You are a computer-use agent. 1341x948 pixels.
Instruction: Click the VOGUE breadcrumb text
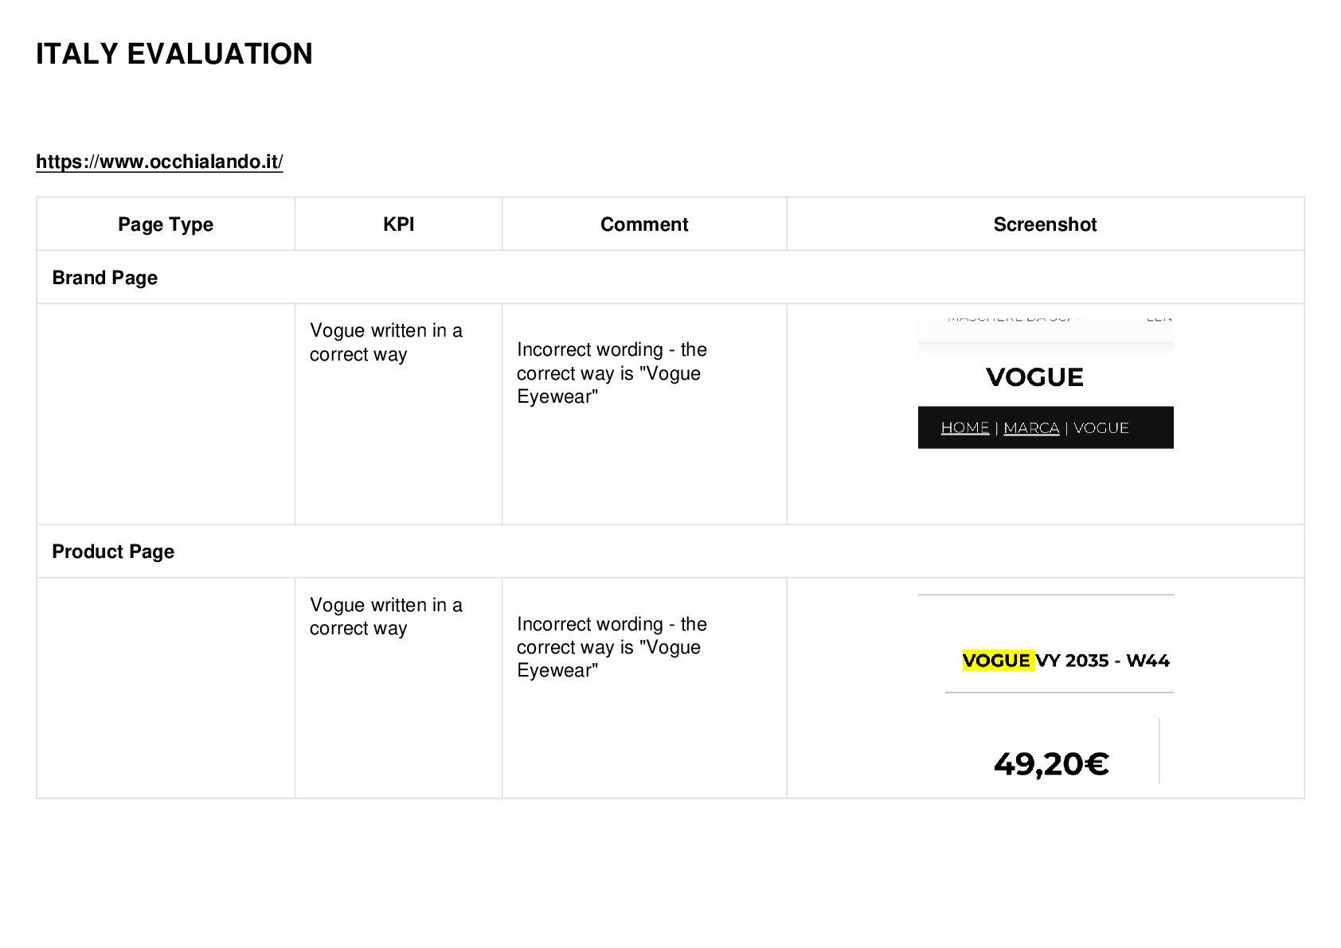pyautogui.click(x=1101, y=428)
